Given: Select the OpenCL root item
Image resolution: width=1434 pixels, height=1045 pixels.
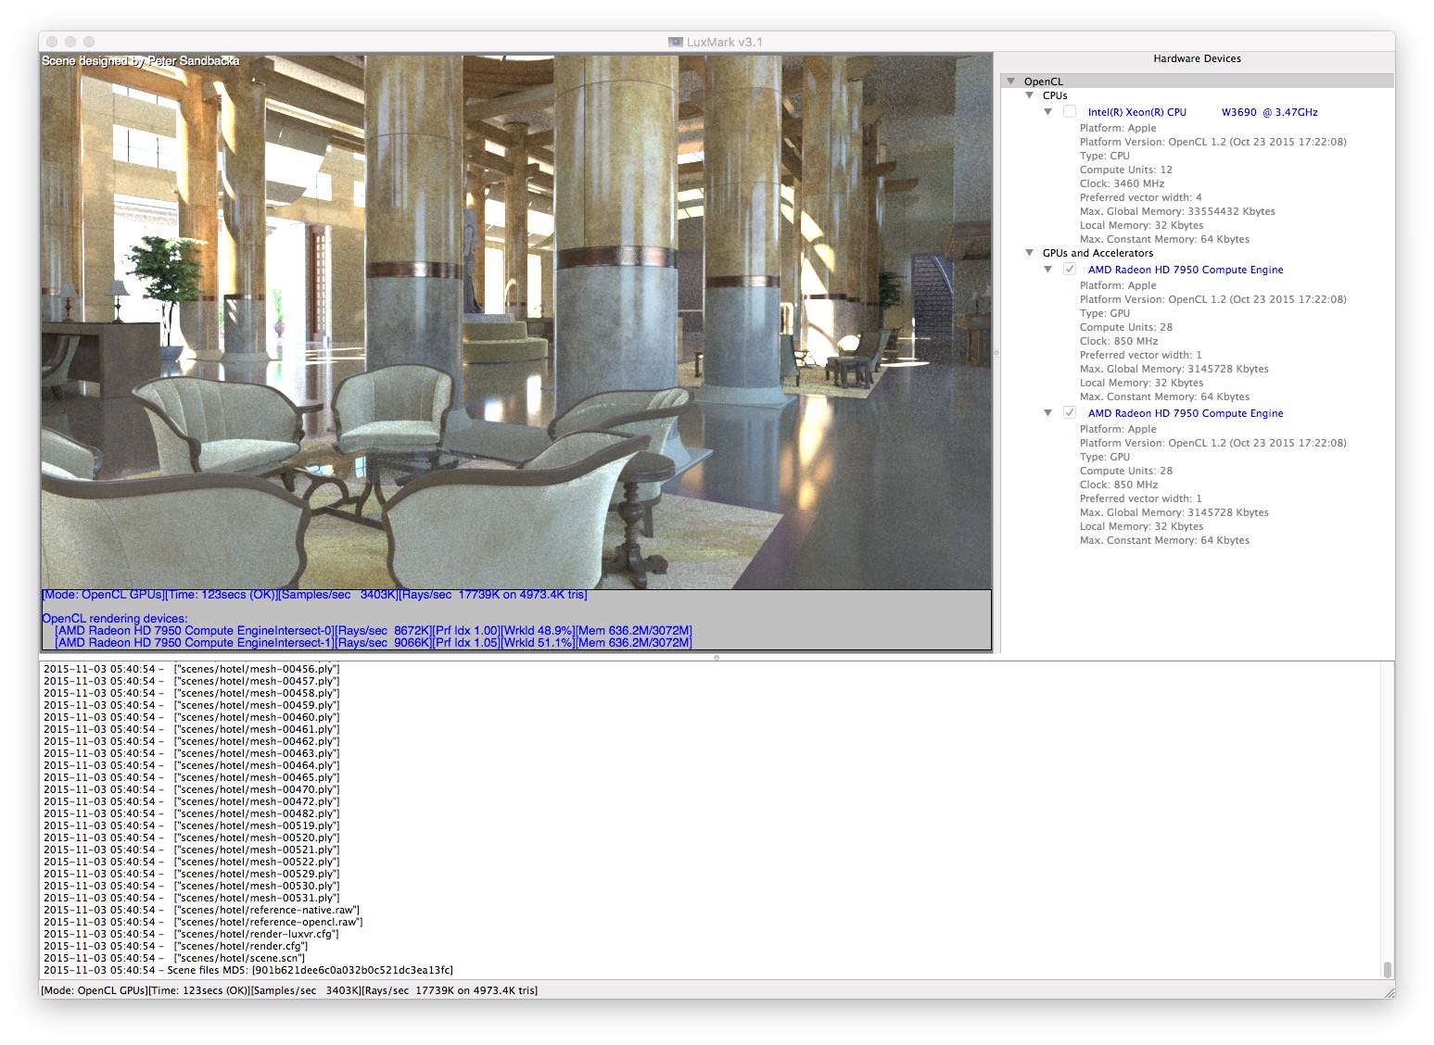Looking at the screenshot, I should tap(1044, 82).
